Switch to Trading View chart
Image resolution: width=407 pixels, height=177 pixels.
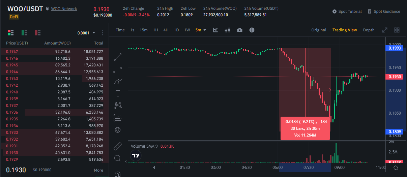[x=345, y=30]
